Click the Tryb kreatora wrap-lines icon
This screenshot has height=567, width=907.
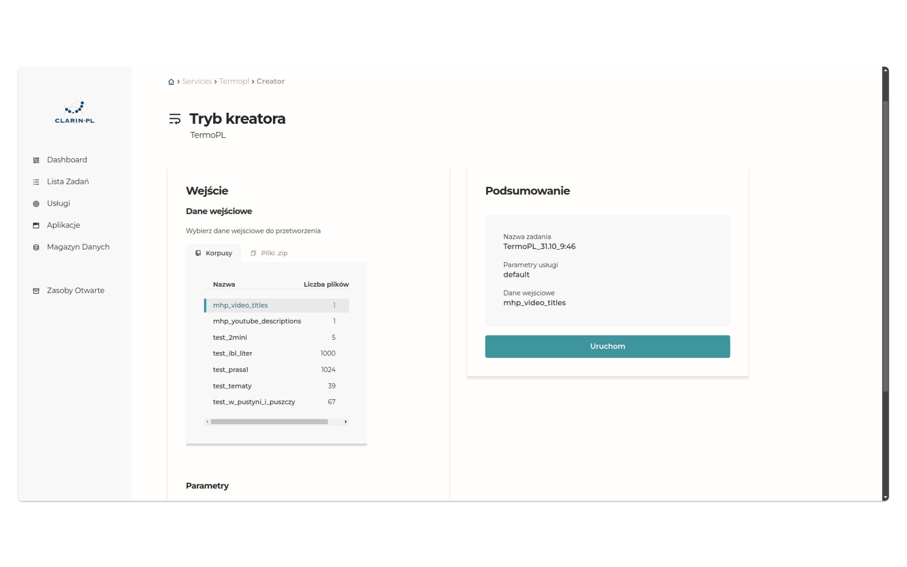pos(175,119)
